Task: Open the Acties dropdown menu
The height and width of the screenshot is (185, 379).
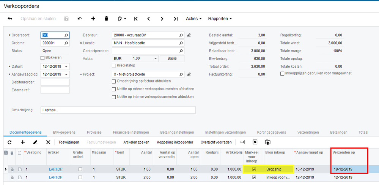Action: click(193, 19)
